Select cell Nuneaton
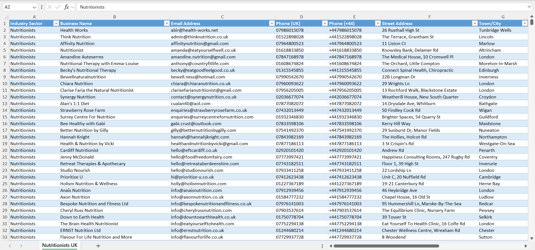This screenshot has width=535, height=250. click(503, 130)
